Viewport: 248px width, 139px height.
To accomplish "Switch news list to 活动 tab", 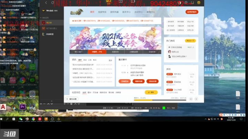I will pyautogui.click(x=85, y=60).
